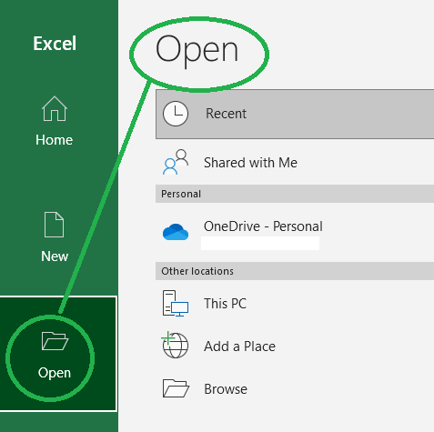Select the New label in left sidebar
The height and width of the screenshot is (432, 434).
(55, 256)
